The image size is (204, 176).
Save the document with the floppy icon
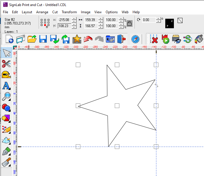tap(43, 39)
